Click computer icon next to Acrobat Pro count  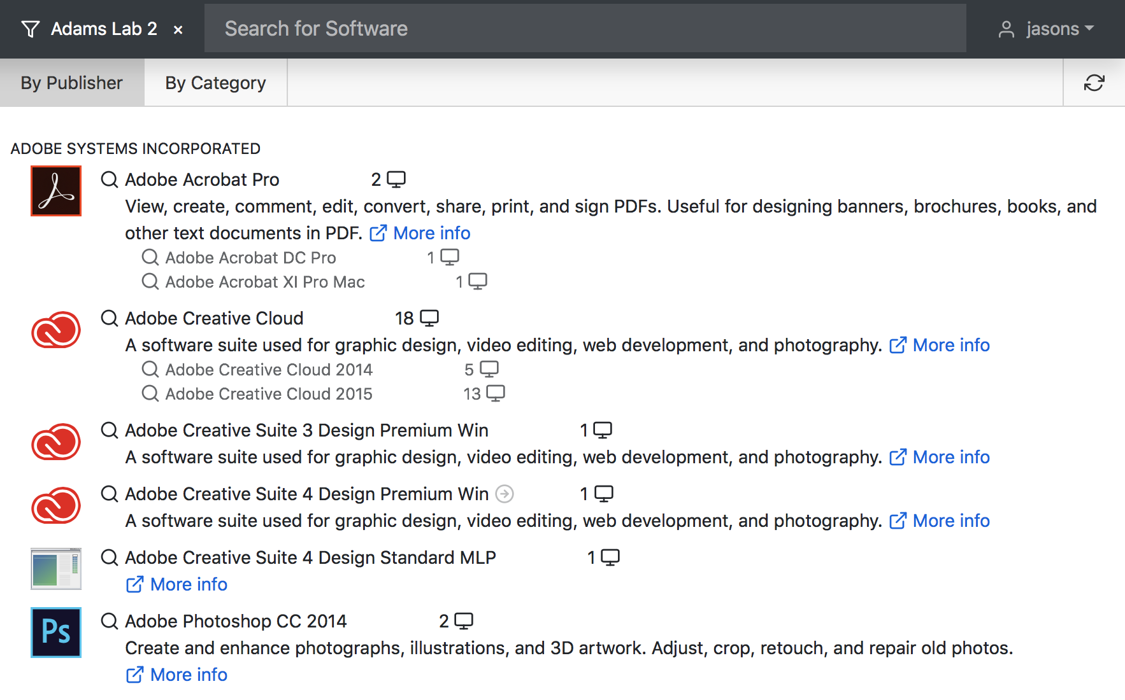tap(396, 179)
